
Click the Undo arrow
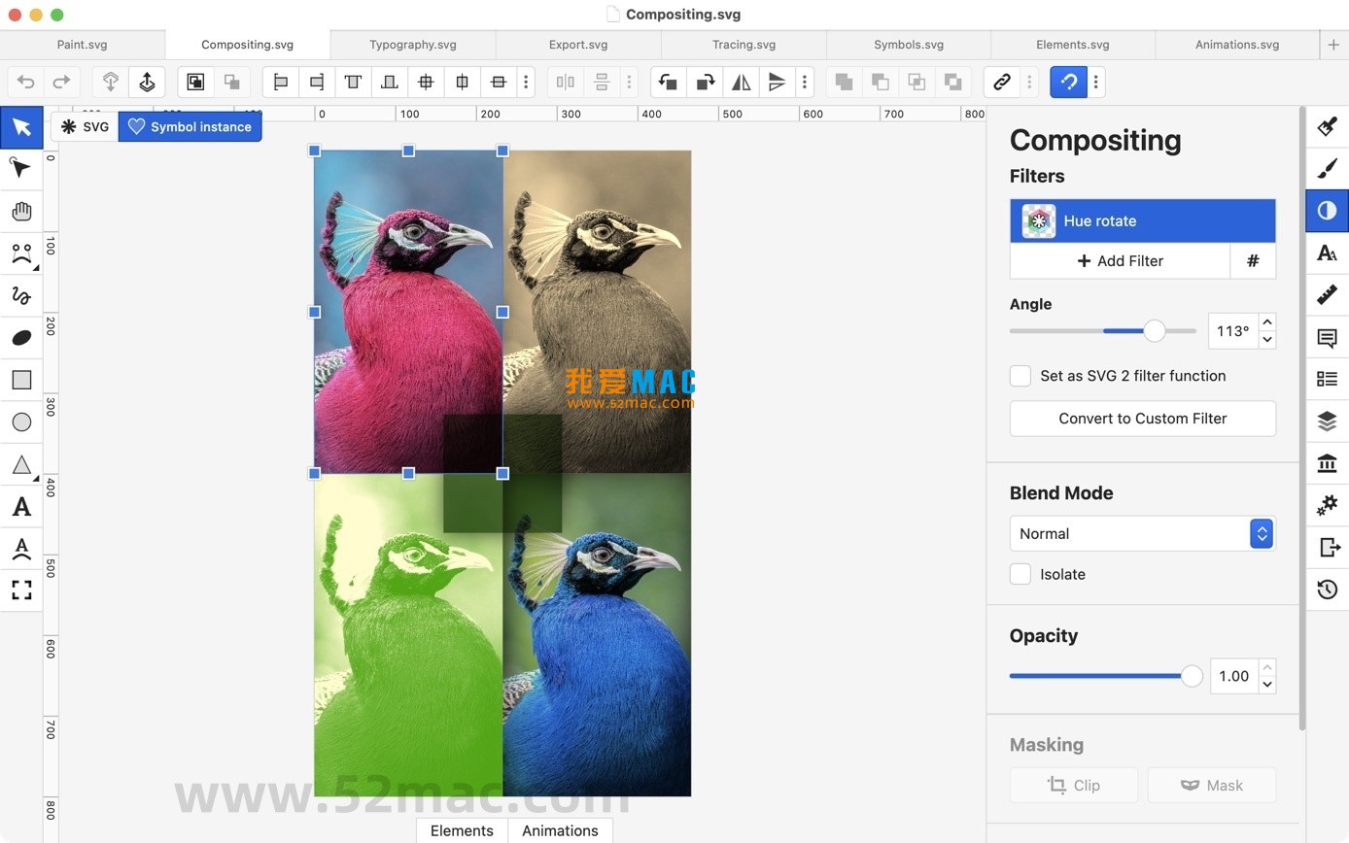pyautogui.click(x=26, y=83)
